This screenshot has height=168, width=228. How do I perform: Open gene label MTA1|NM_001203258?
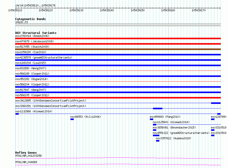pyautogui.click(x=28, y=156)
